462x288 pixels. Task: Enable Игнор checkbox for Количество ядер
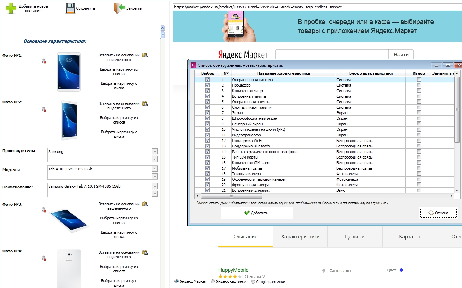pos(419,91)
